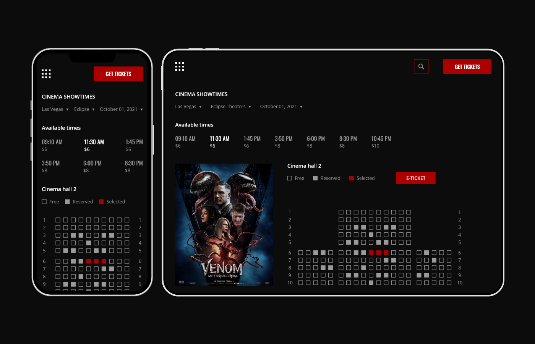The image size is (535, 344).
Task: Select the last free seat in tablet row 1
Action: click(409, 212)
